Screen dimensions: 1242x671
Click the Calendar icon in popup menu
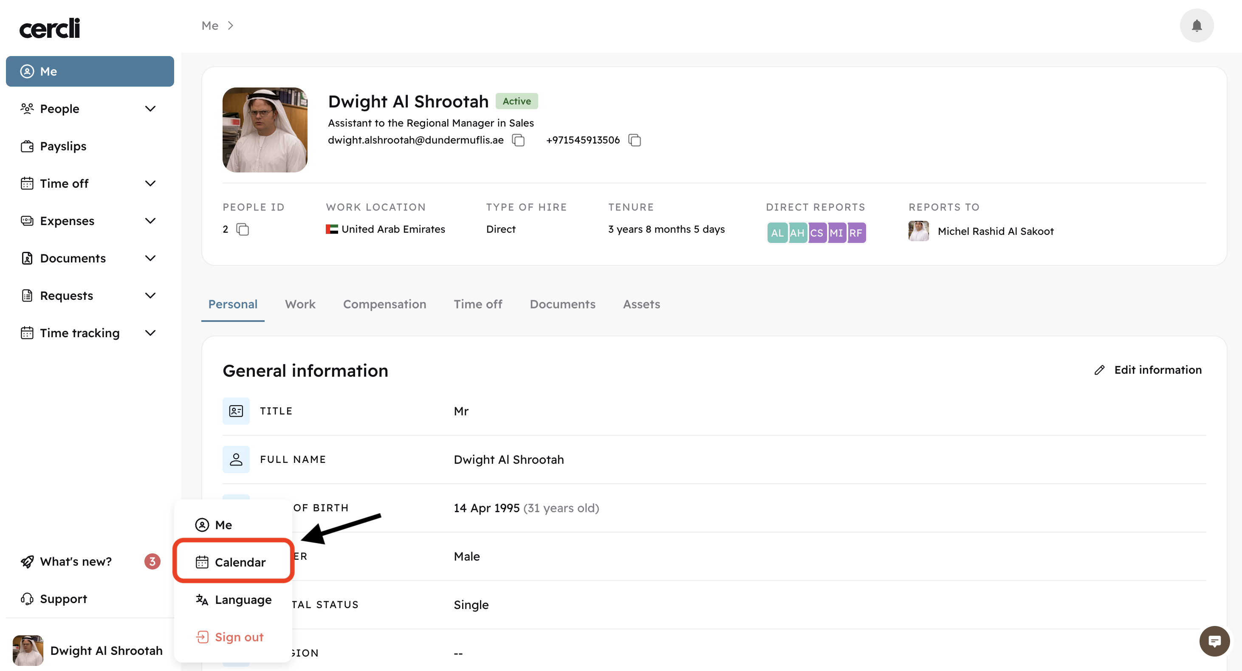[x=202, y=562]
